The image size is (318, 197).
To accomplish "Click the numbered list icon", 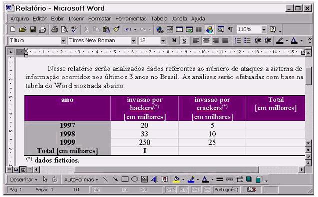I will (x=238, y=41).
